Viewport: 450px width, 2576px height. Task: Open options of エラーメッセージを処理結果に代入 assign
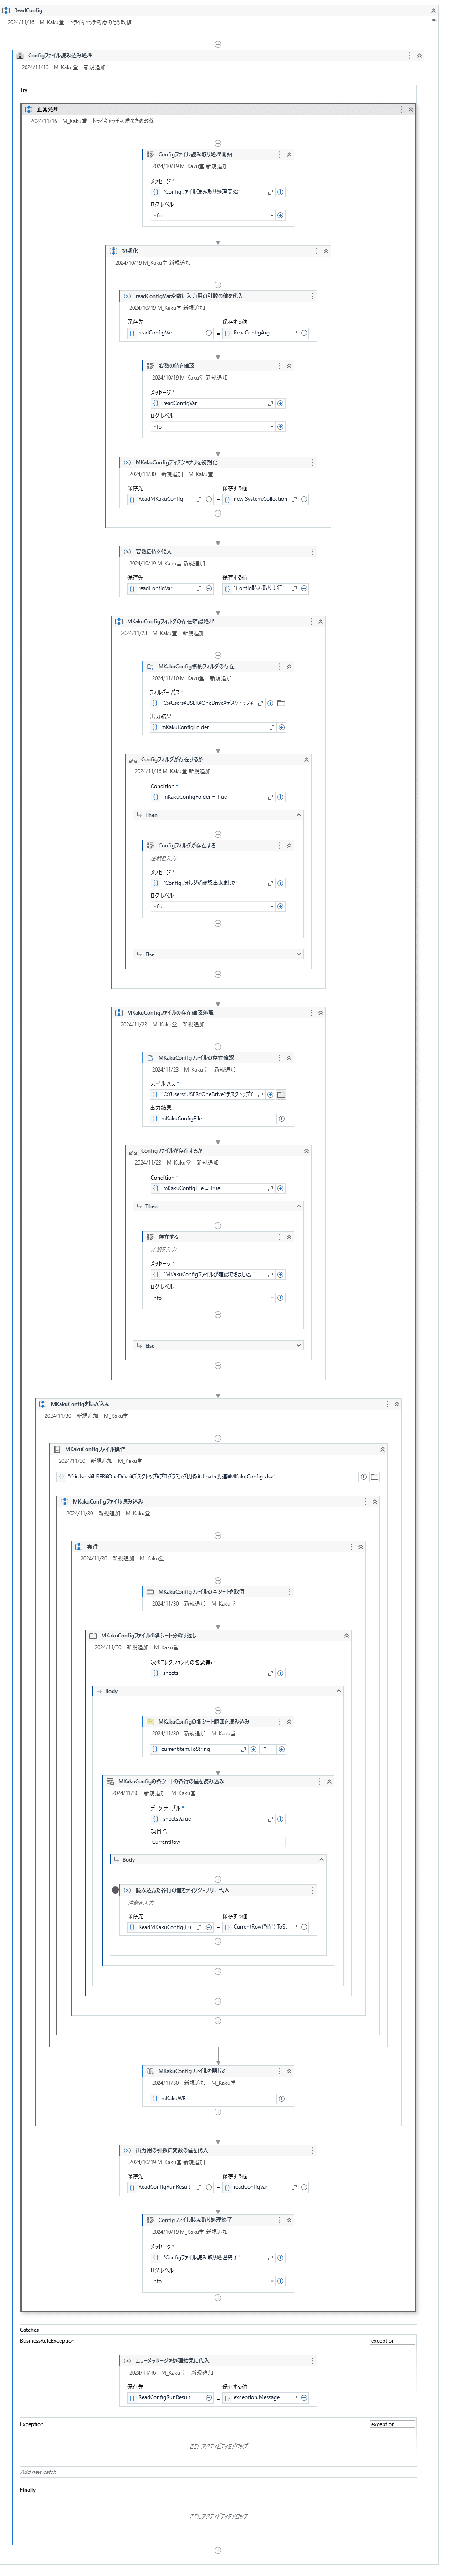click(x=312, y=2361)
